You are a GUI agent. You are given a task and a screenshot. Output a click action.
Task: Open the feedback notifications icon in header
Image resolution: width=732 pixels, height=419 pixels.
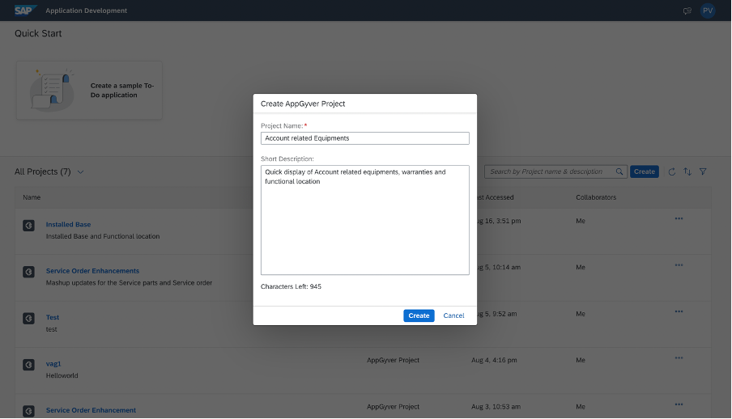[x=687, y=11]
